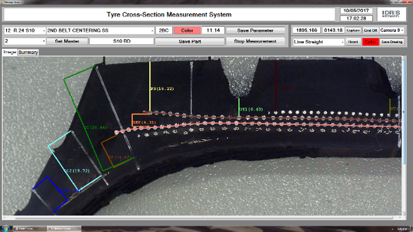Click the 11.14 value field
Image resolution: width=413 pixels, height=232 pixels.
[213, 31]
